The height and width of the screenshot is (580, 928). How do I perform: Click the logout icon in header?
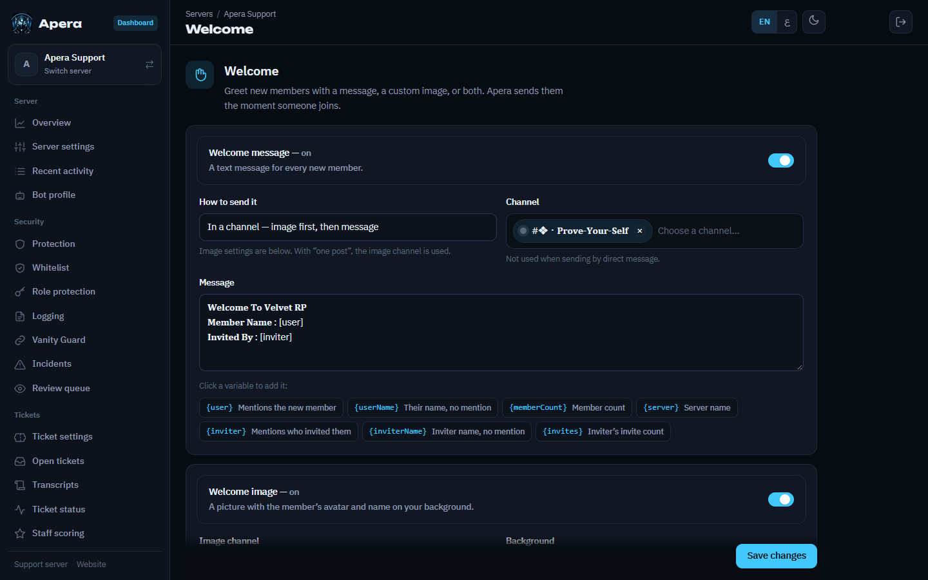[x=901, y=22]
